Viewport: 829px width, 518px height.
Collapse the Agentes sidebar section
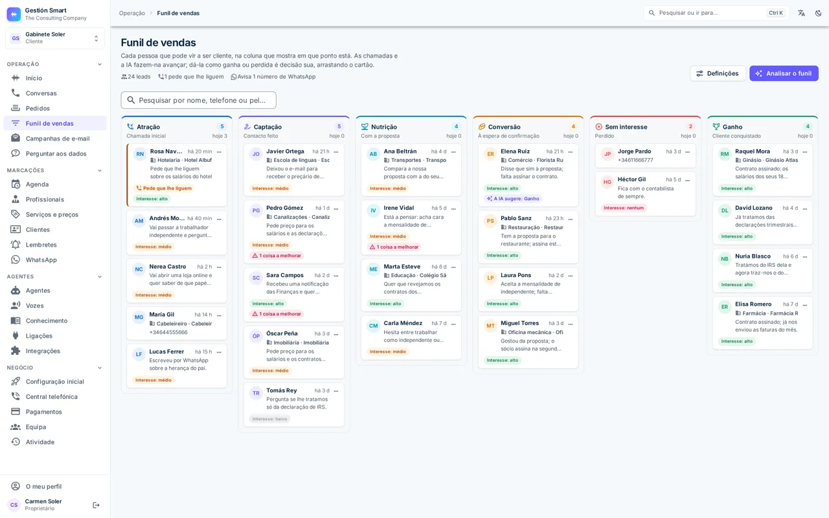click(x=100, y=276)
